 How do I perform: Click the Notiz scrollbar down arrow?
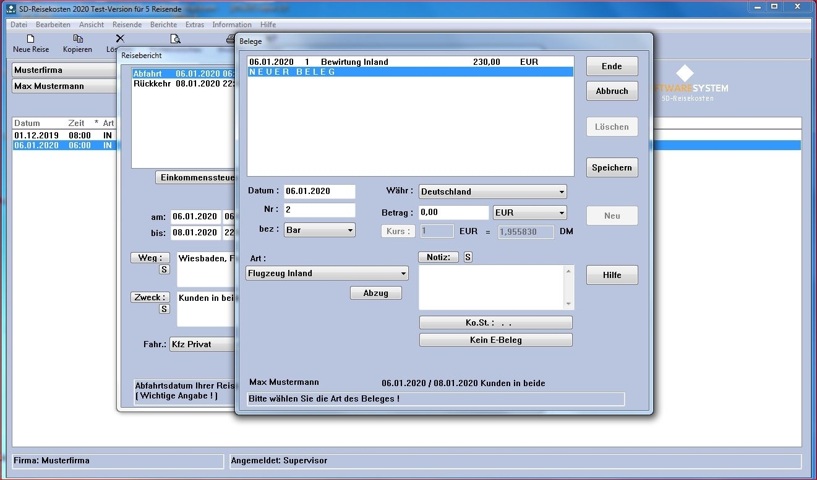(569, 304)
